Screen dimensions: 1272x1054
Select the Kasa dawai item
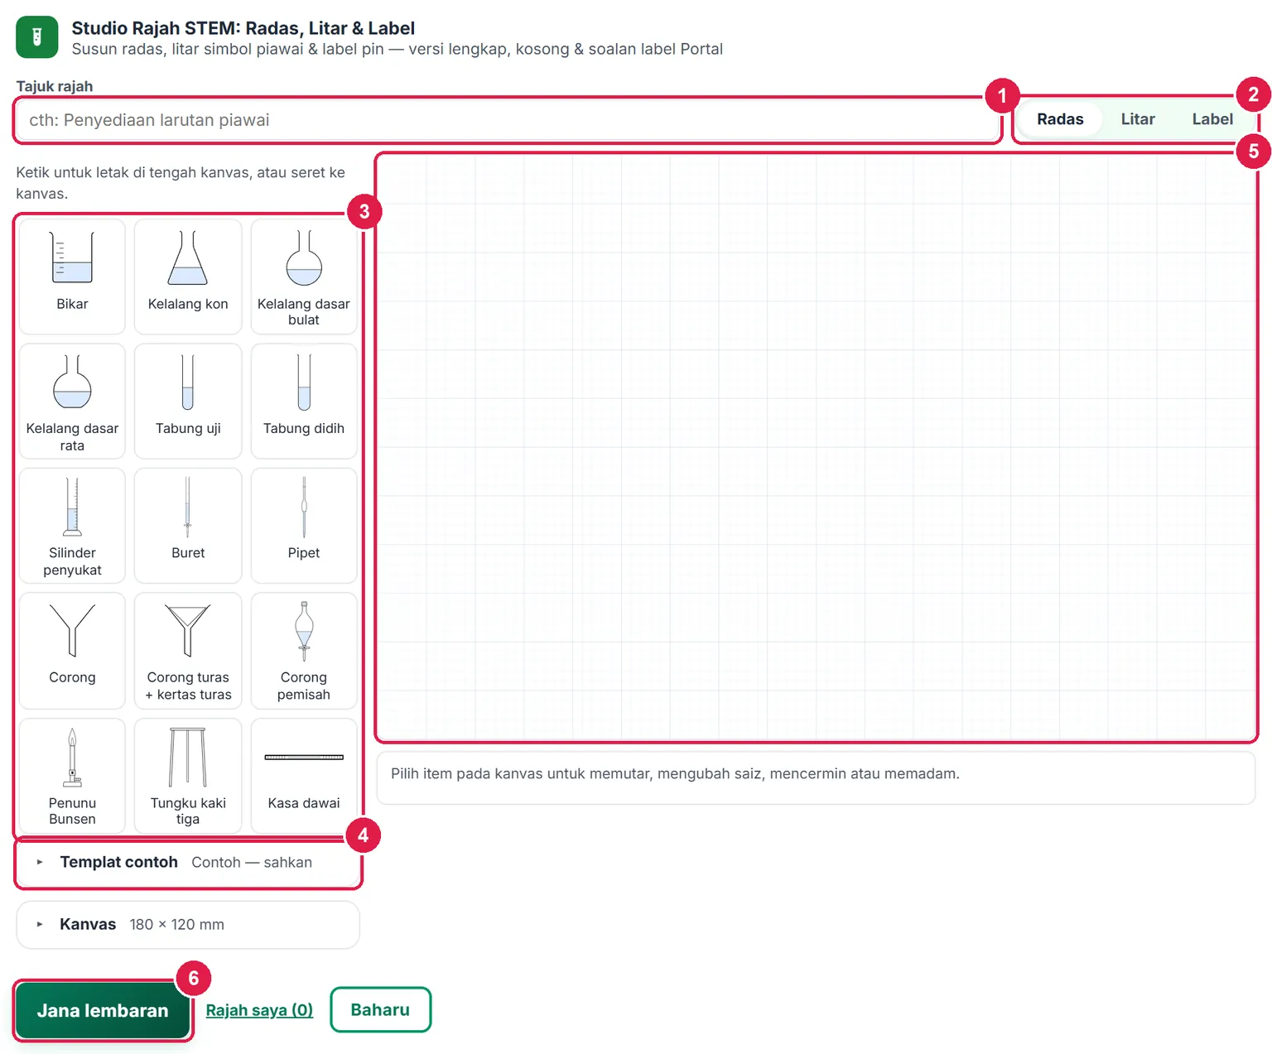tap(304, 776)
